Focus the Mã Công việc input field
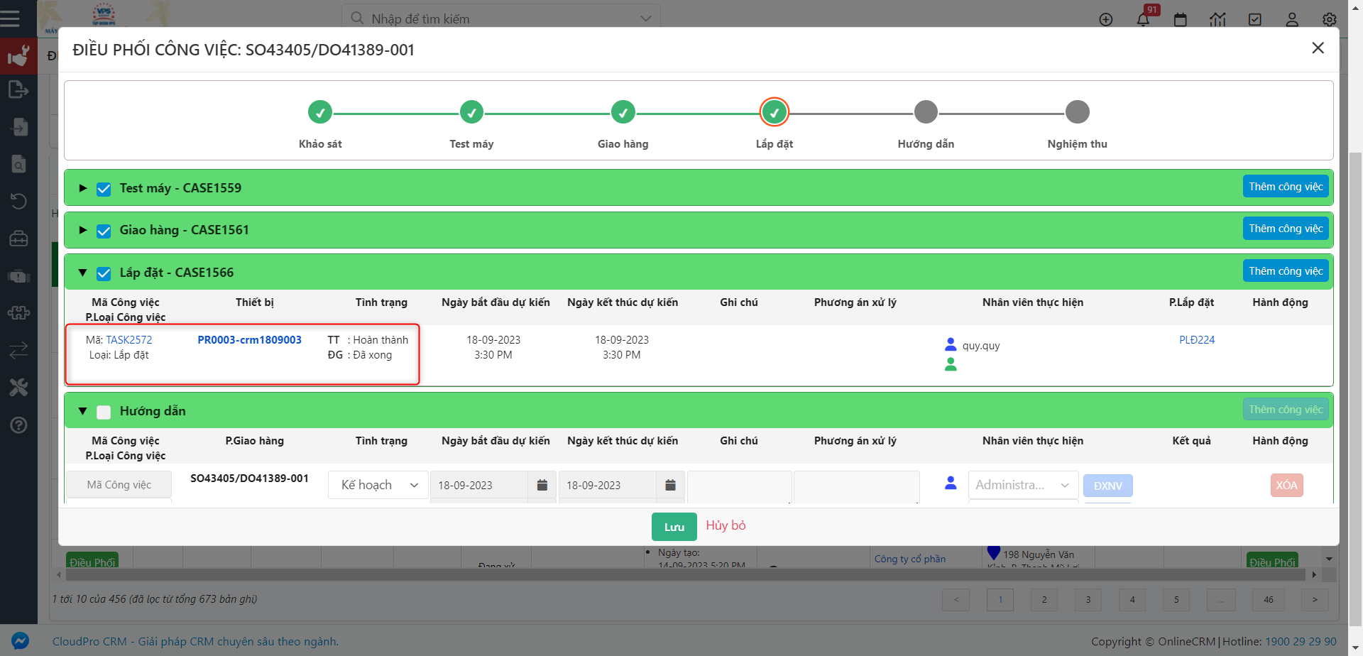Viewport: 1363px width, 656px height. 119,485
